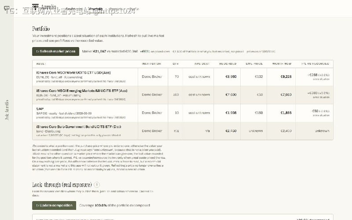
Task: Click the LIVE PRICE column header
Action: 254,64
